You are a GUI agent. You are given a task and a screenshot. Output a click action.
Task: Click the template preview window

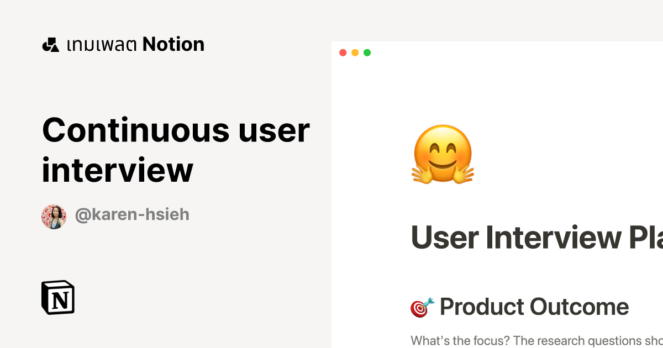point(497,193)
